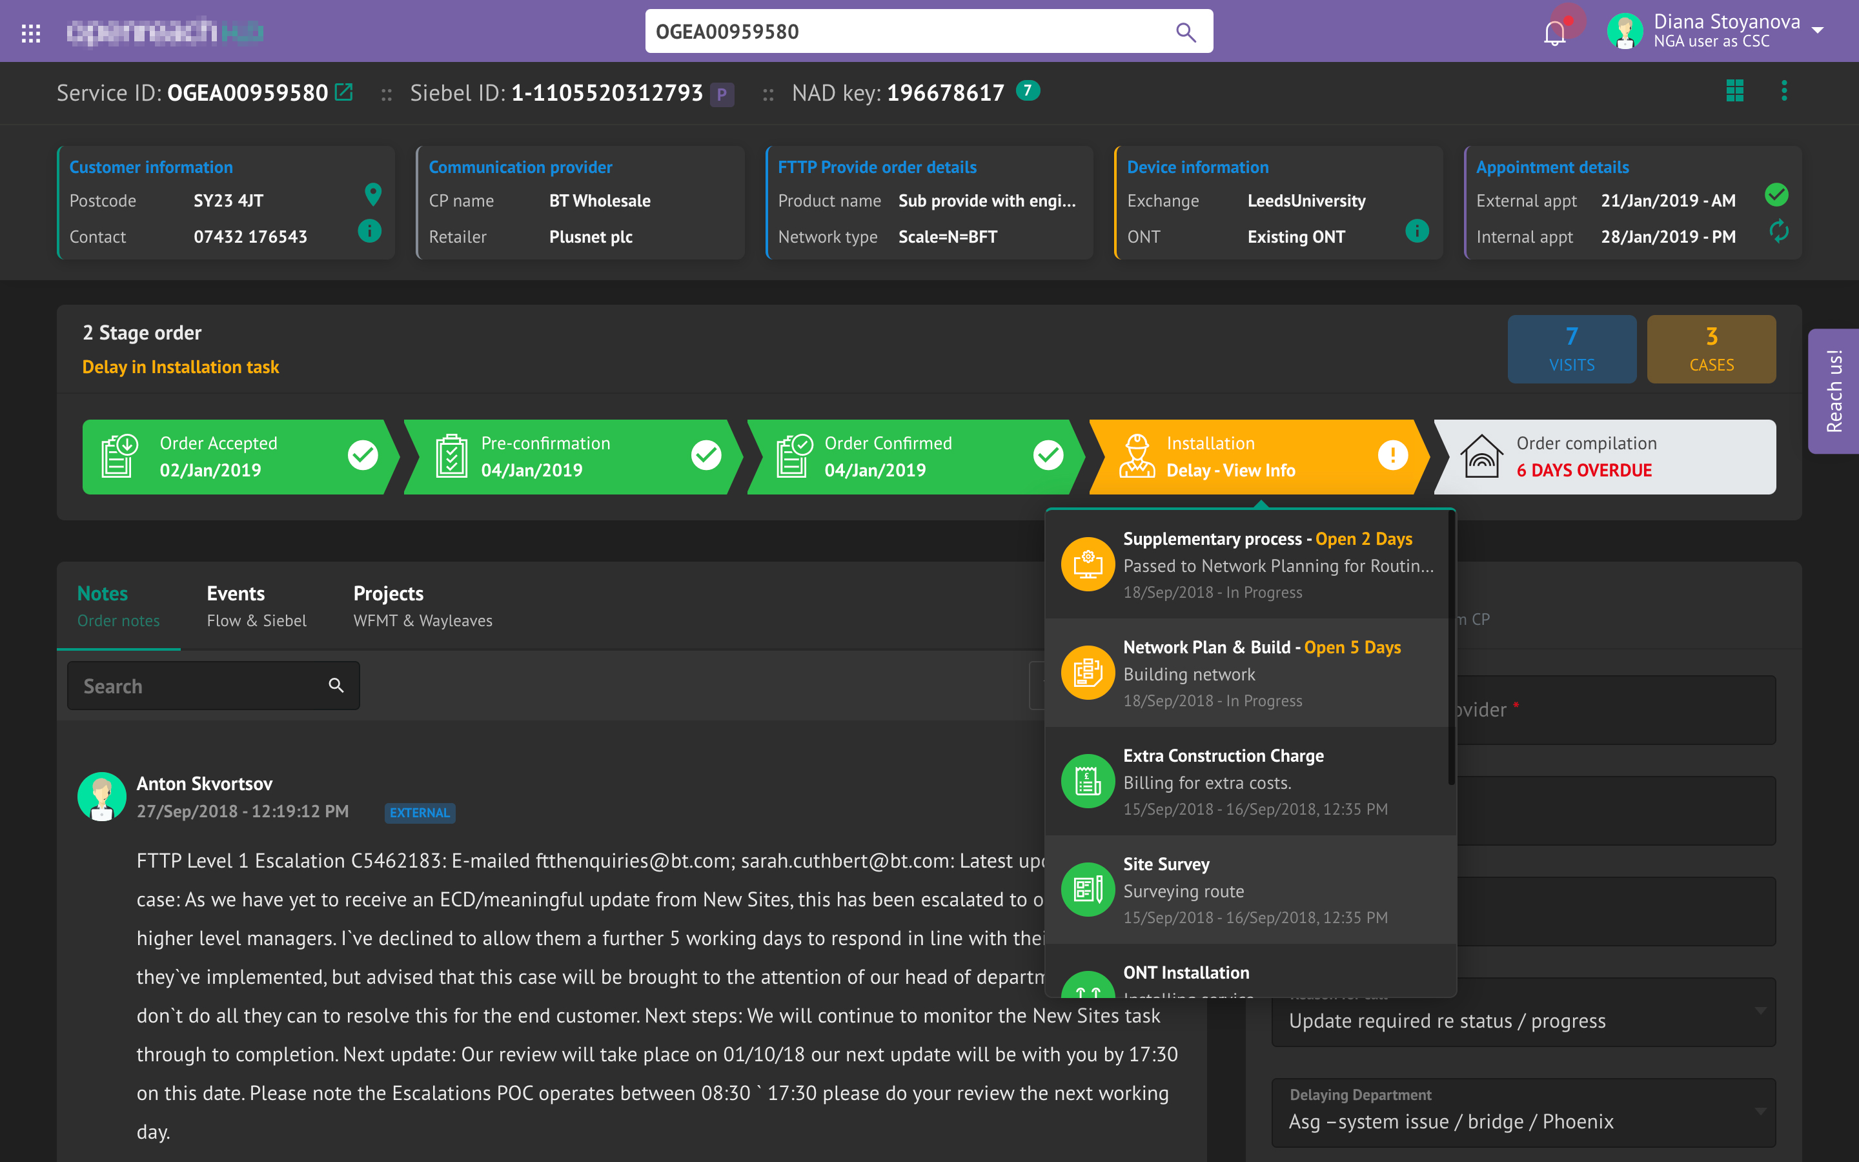Open external link icon beside Service ID
Image resolution: width=1859 pixels, height=1162 pixels.
344,92
